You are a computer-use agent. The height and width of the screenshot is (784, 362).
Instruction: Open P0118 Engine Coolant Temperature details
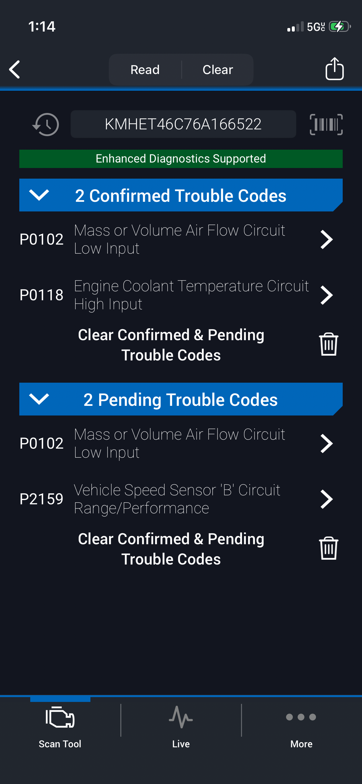326,295
